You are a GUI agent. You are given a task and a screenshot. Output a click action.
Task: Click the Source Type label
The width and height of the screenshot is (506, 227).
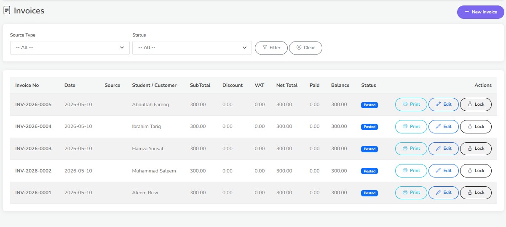[x=23, y=35]
